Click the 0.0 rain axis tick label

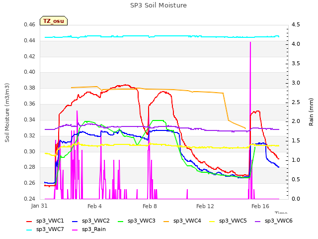[x=296, y=199]
